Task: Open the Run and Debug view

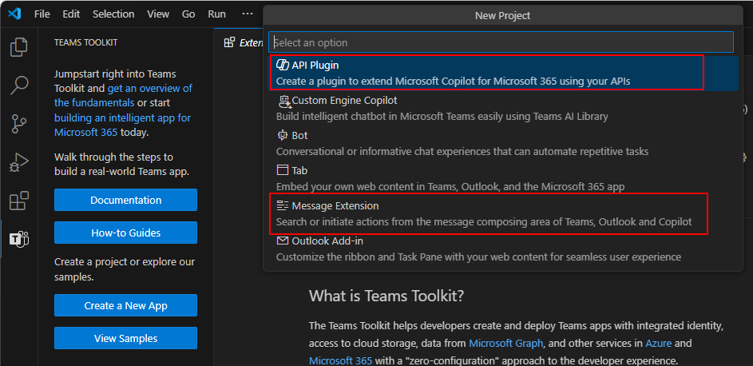Action: tap(18, 162)
